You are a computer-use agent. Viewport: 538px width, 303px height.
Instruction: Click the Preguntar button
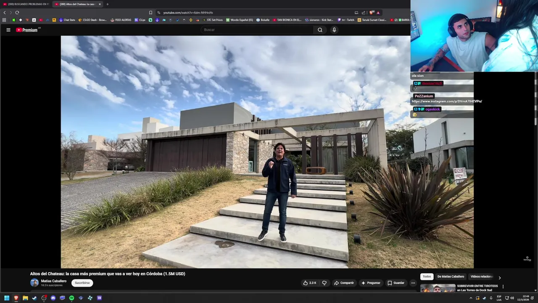coord(371,283)
